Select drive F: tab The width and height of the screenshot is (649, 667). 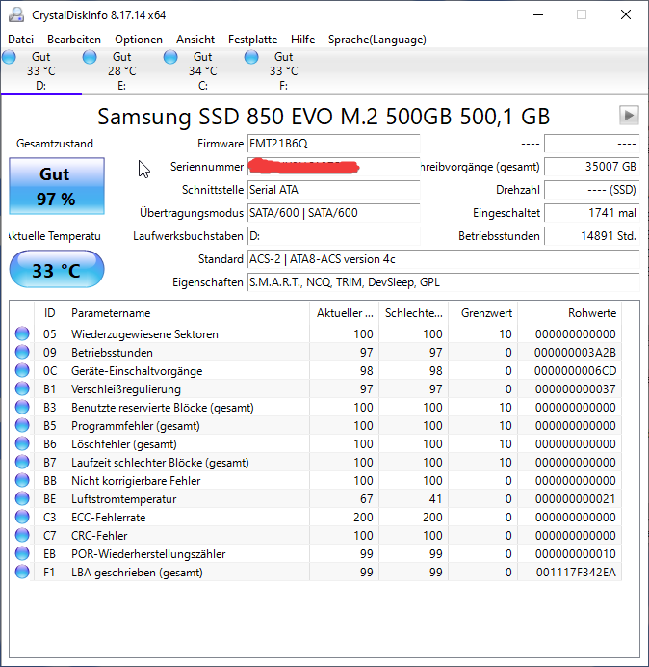pos(283,71)
